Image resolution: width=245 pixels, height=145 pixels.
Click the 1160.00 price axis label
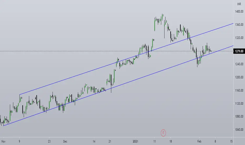239,90
